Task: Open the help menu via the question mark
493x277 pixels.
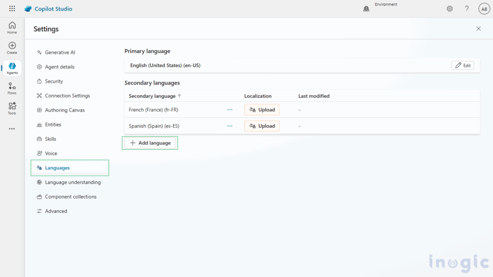Action: click(x=466, y=8)
